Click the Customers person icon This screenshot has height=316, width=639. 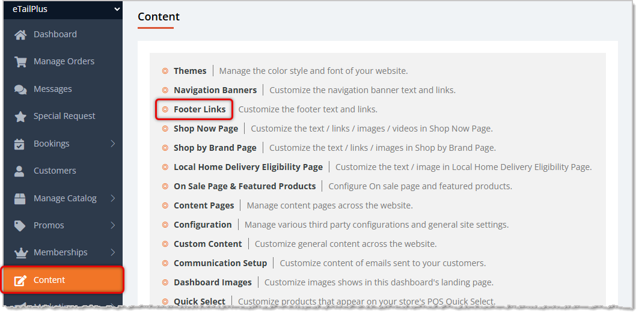[20, 171]
